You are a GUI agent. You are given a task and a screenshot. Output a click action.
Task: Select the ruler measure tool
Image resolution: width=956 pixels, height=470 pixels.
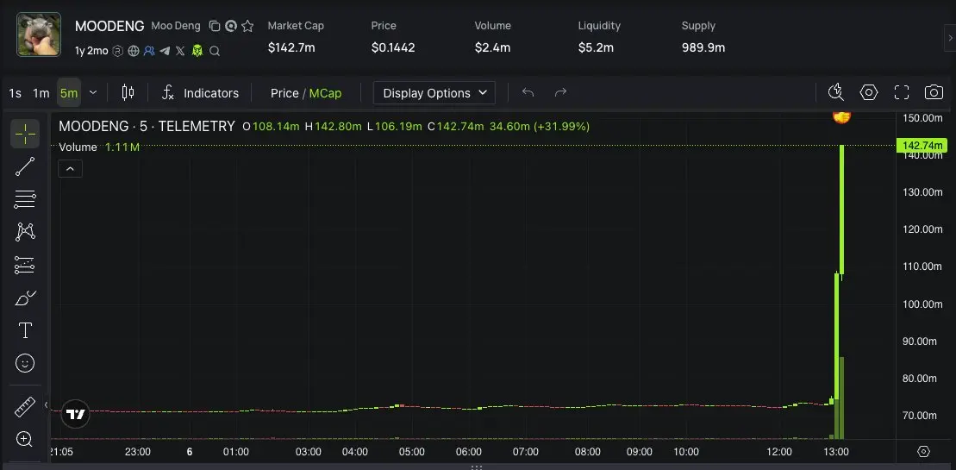coord(25,406)
